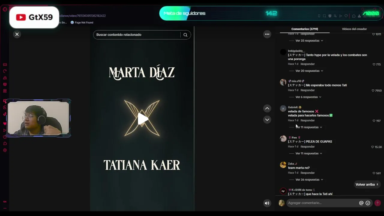Open Imbigdaddy's profile username

point(296,51)
